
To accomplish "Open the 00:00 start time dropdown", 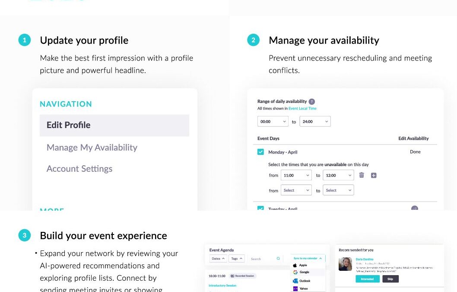I will coord(273,122).
